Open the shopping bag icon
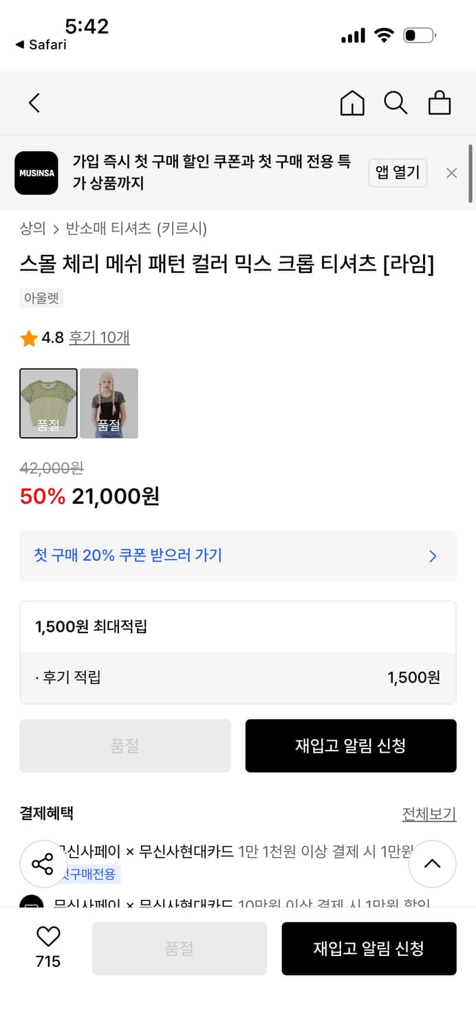Screen dimensions: 476x1031 [x=440, y=102]
